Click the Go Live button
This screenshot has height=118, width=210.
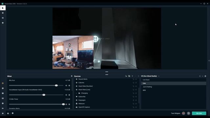click(199, 113)
